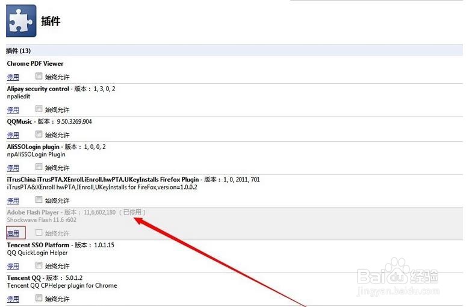Image resolution: width=466 pixels, height=307 pixels.
Task: Click the iTrusChina iTrusPTA plugin title
Action: point(103,180)
